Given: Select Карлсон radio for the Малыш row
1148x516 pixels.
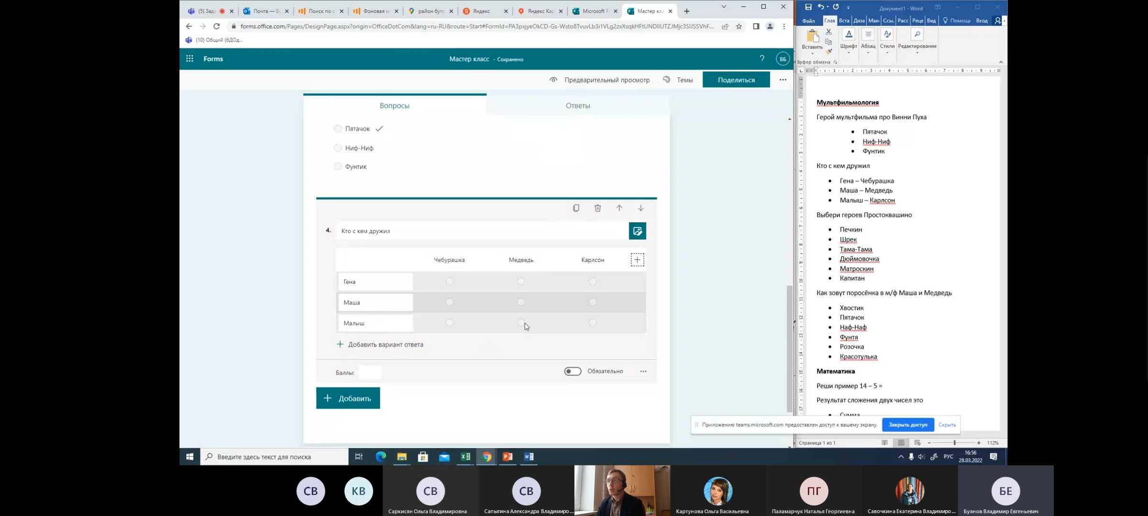Looking at the screenshot, I should pyautogui.click(x=593, y=323).
